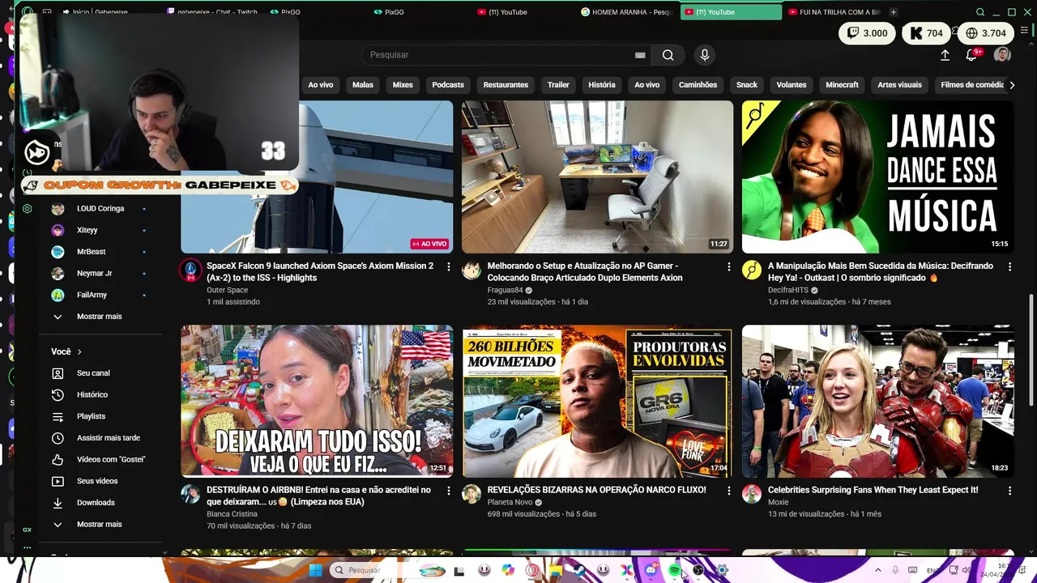Open Fraguas84 channel avatar
This screenshot has height=583, width=1037.
click(x=472, y=270)
